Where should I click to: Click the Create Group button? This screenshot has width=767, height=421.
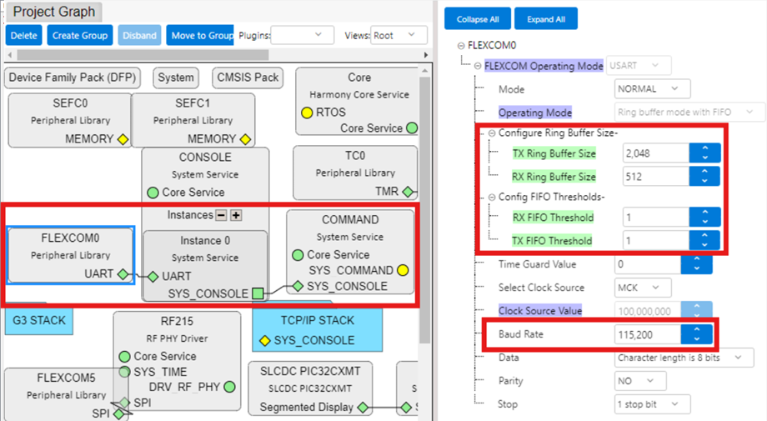[80, 36]
